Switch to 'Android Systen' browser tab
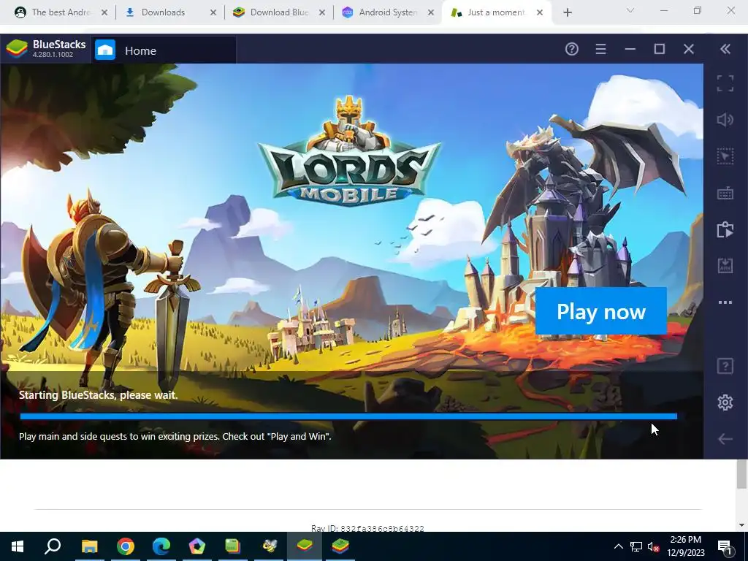Viewport: 748px width, 561px height. (387, 12)
